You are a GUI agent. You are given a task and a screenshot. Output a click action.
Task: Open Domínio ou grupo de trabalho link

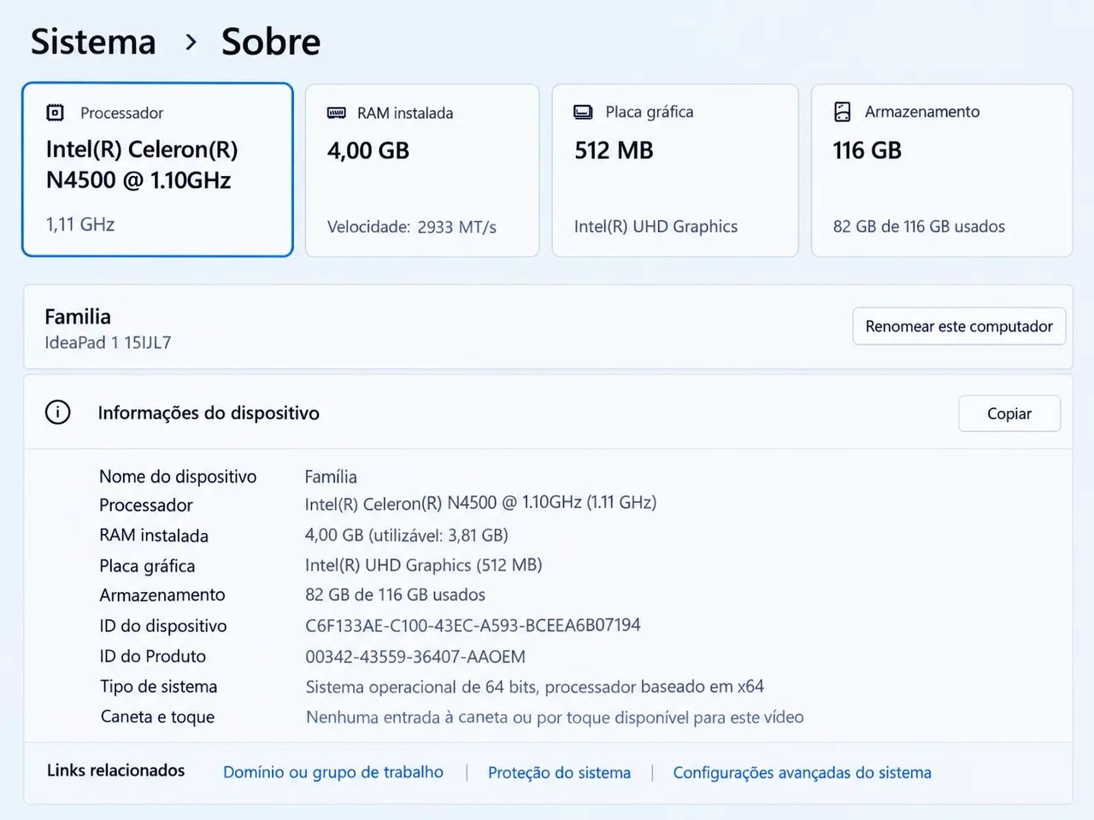pyautogui.click(x=333, y=772)
